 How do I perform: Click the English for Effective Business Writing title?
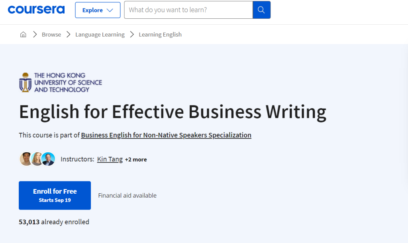pyautogui.click(x=173, y=112)
